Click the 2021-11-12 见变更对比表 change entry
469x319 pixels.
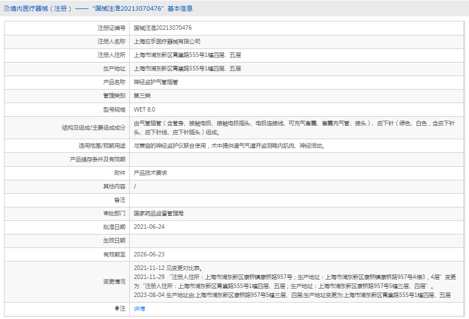point(168,268)
